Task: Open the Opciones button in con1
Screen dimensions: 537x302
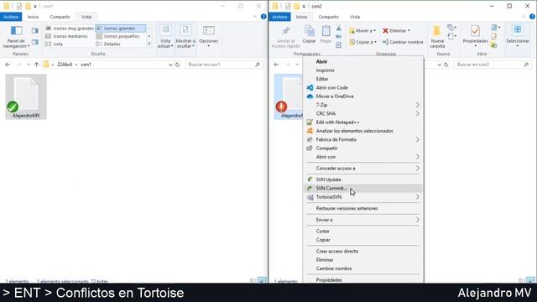Action: [x=209, y=36]
